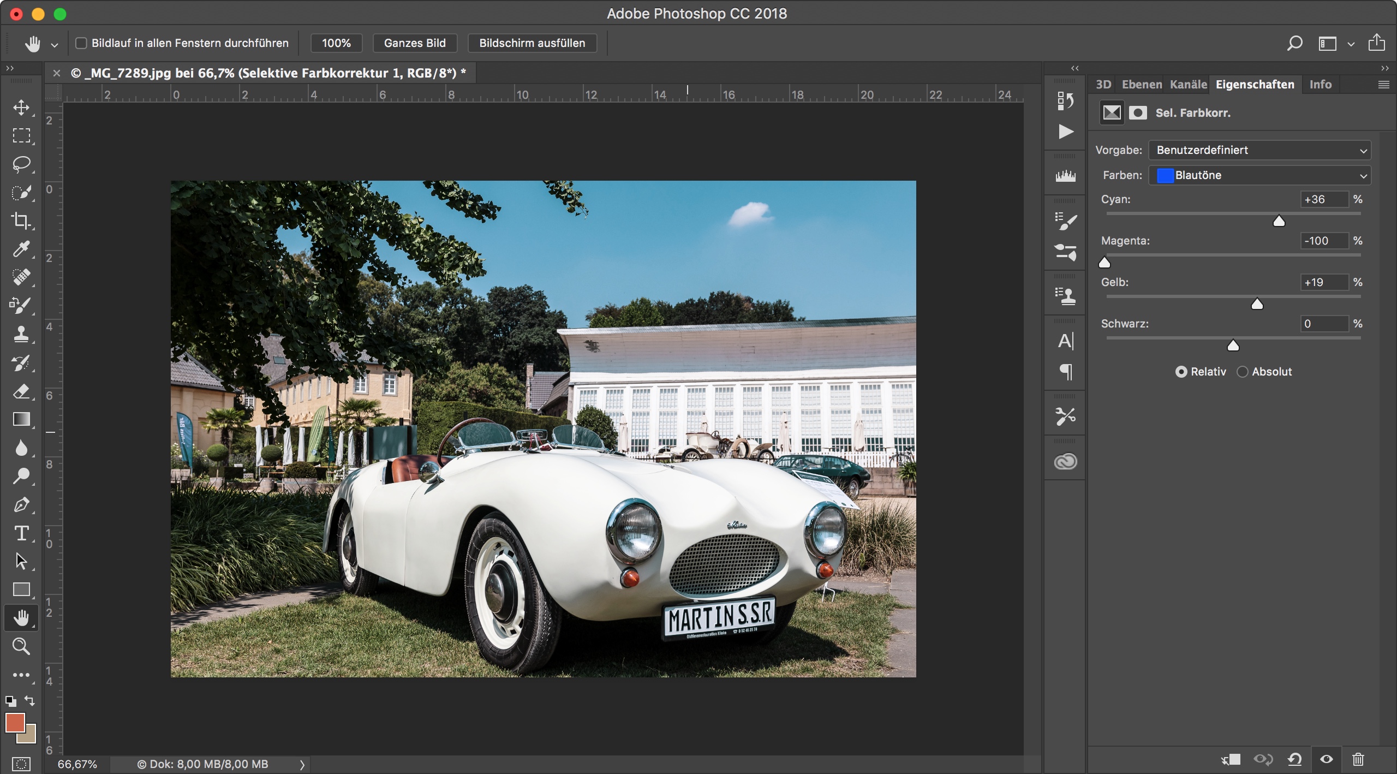Open the Vorgabe preset dropdown
1397x774 pixels.
pyautogui.click(x=1259, y=150)
